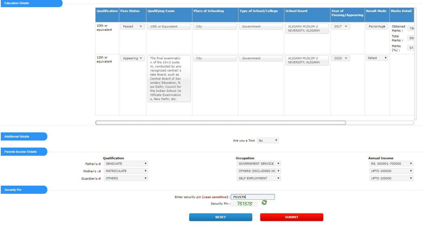423x225 pixels.
Task: Click the security pin captcha image
Action: click(x=245, y=204)
